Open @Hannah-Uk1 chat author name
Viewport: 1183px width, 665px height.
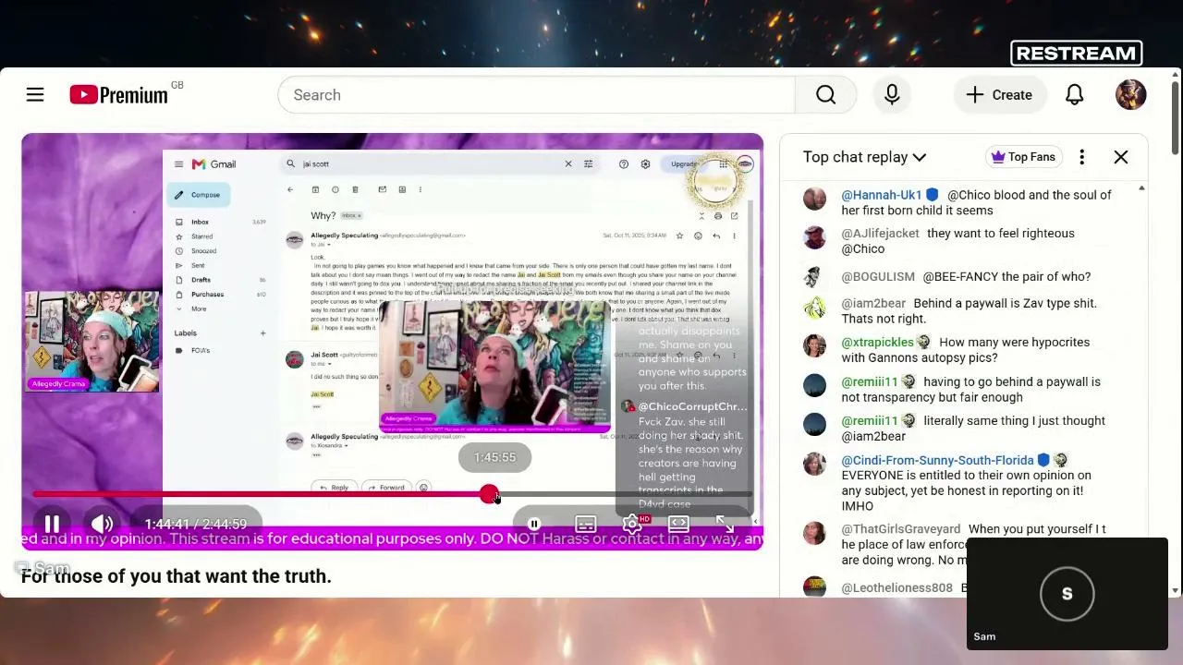pos(881,195)
